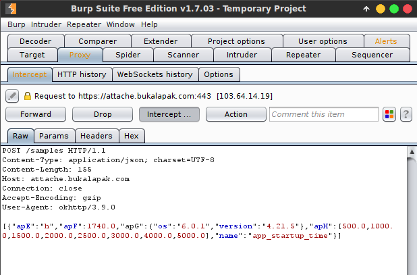
Task: Open the Action dropdown button
Action: pyautogui.click(x=236, y=114)
